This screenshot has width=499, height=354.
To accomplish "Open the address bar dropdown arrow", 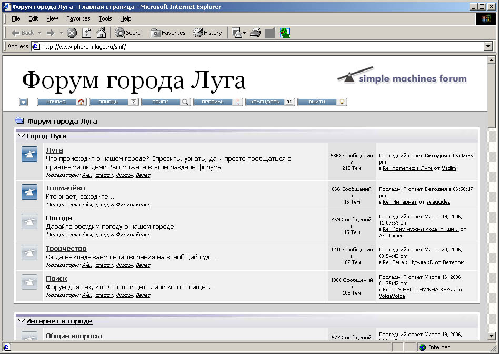I will tap(488, 46).
